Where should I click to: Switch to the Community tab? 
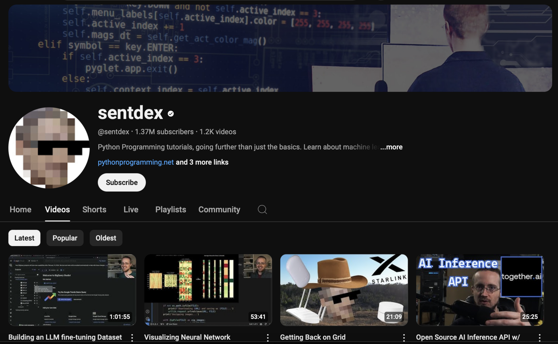click(219, 209)
